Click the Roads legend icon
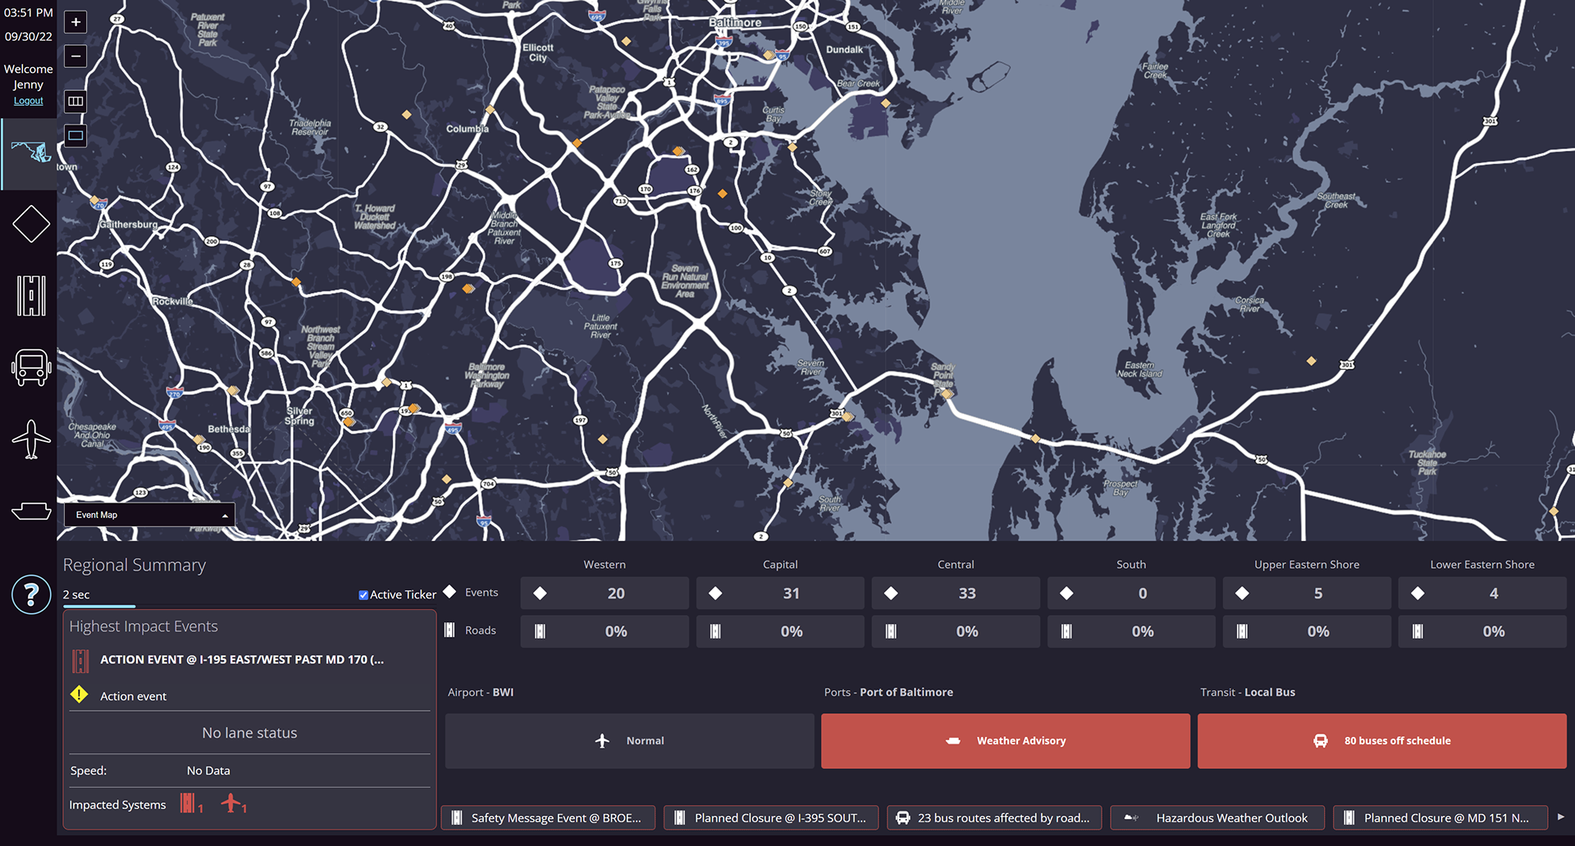The height and width of the screenshot is (846, 1575). click(450, 630)
